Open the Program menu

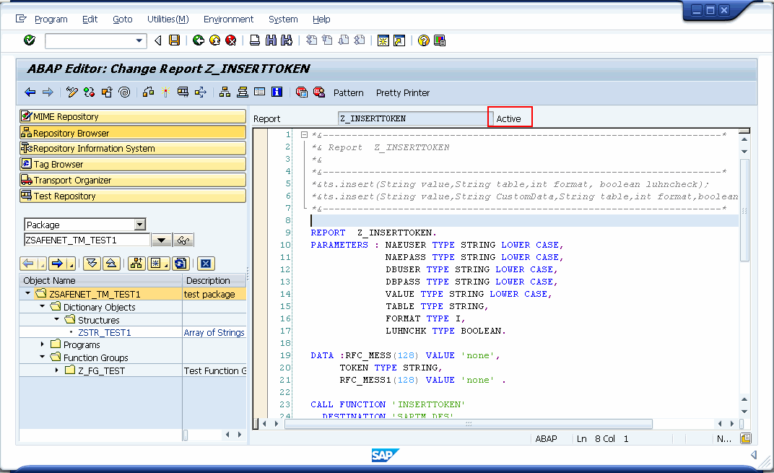tap(51, 19)
